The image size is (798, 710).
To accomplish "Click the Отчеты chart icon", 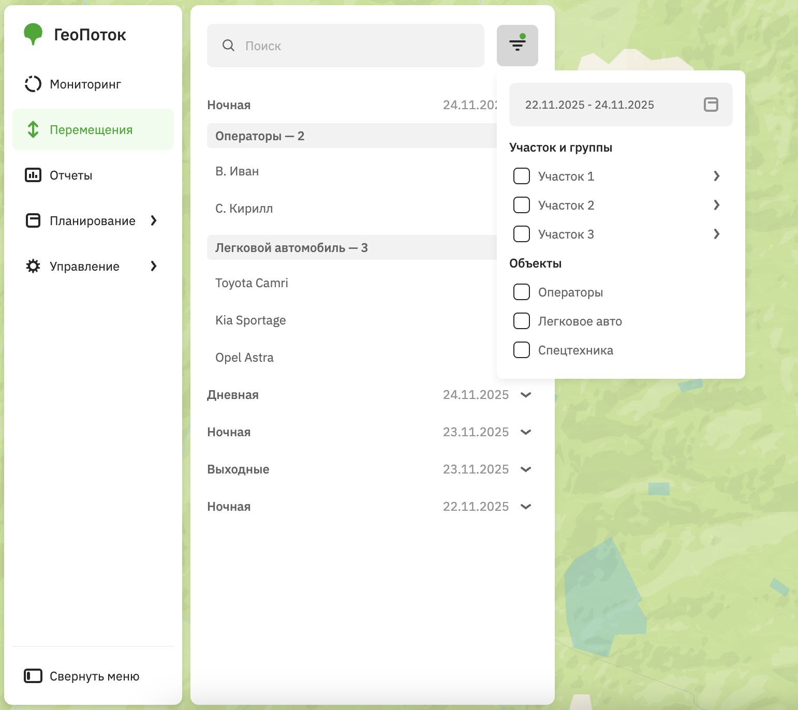I will [x=33, y=175].
